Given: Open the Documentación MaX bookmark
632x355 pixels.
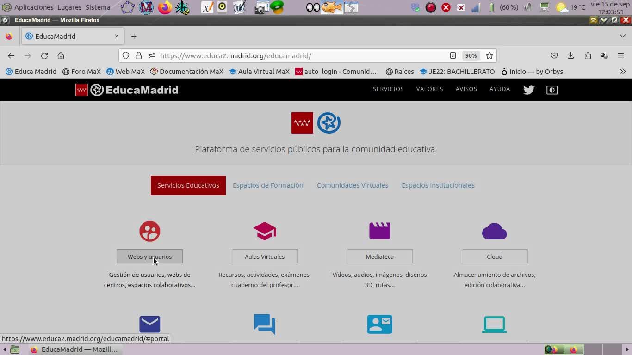Looking at the screenshot, I should click(x=187, y=72).
